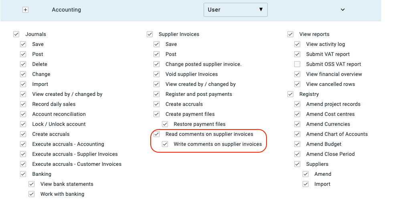Uncheck the Journals checkbox
The width and height of the screenshot is (394, 205).
[x=16, y=34]
